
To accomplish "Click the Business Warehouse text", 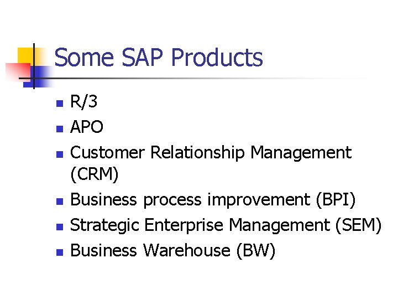I will (150, 251).
